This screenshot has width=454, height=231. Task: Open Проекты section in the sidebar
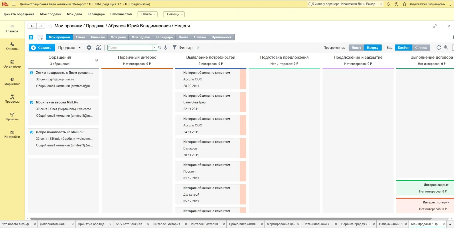pyautogui.click(x=12, y=117)
